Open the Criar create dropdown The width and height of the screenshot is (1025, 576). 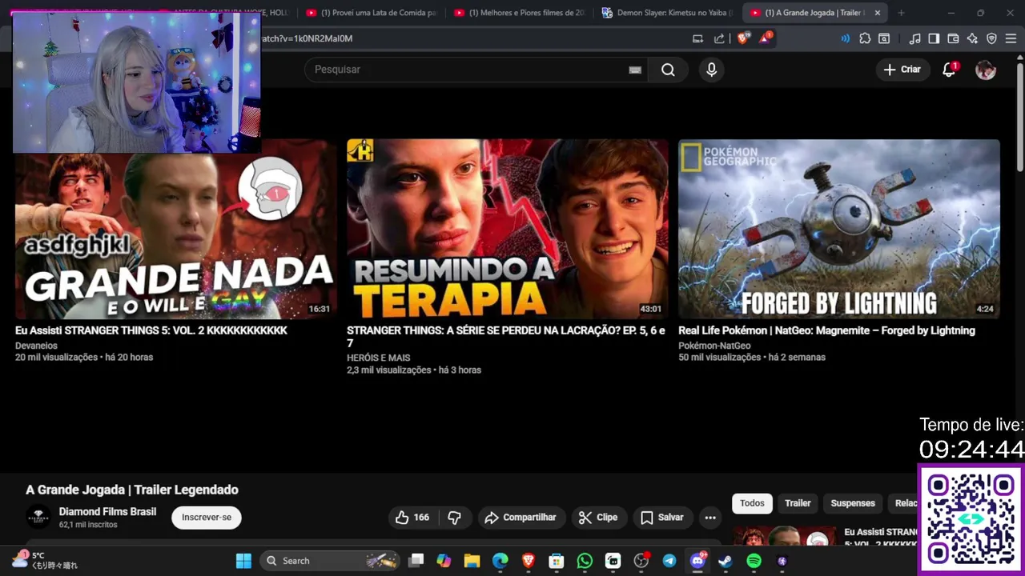[902, 70]
